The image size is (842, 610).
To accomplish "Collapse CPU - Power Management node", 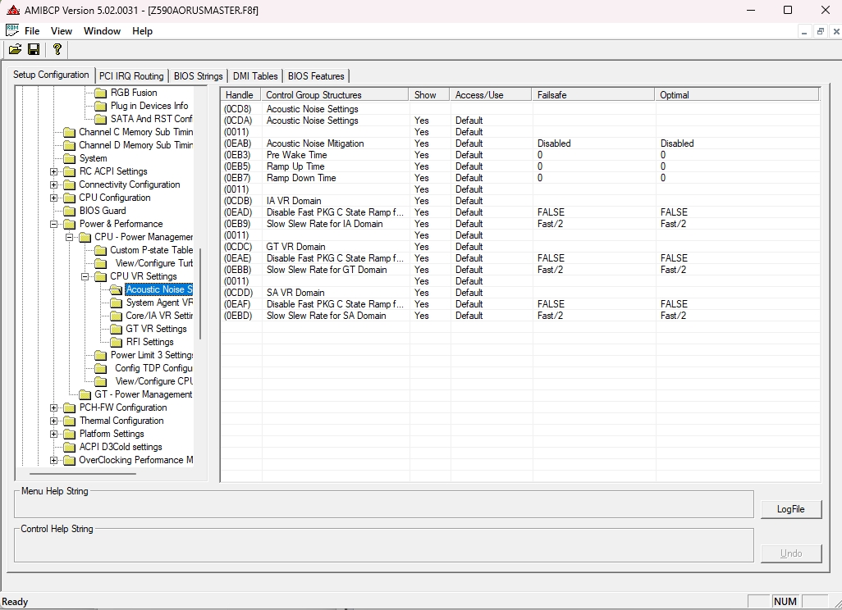I will pyautogui.click(x=69, y=237).
